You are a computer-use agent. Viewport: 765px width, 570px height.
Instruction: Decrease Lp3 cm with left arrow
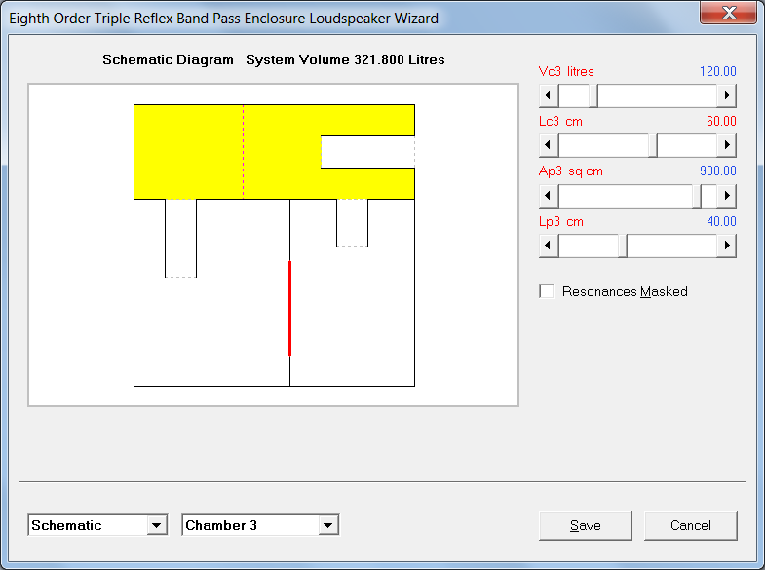(x=549, y=246)
